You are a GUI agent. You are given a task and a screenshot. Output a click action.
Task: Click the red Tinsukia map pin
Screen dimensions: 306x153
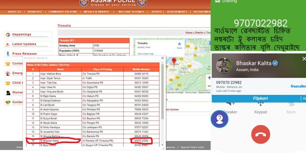pyautogui.click(x=174, y=60)
